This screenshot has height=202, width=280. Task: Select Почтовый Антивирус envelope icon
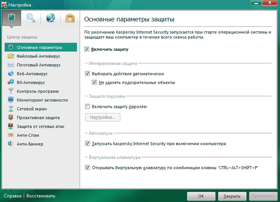click(x=11, y=65)
